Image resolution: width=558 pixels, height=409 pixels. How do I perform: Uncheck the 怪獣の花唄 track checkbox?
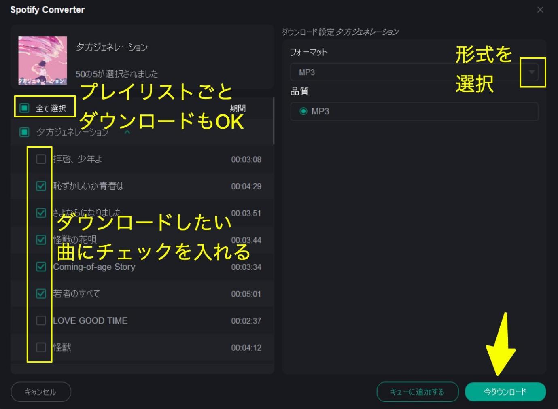tap(41, 240)
